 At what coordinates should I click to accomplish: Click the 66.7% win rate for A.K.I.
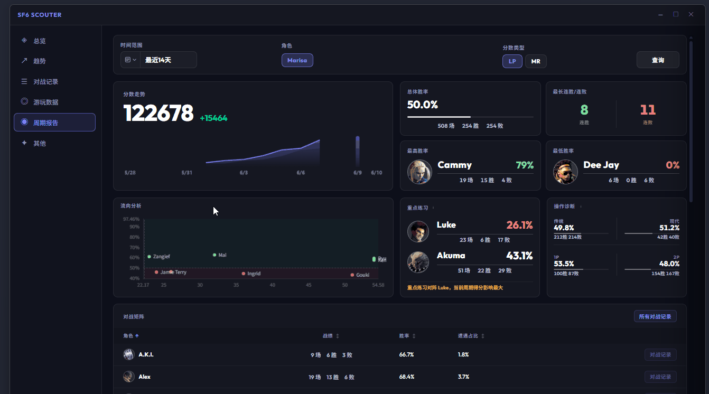(x=406, y=355)
